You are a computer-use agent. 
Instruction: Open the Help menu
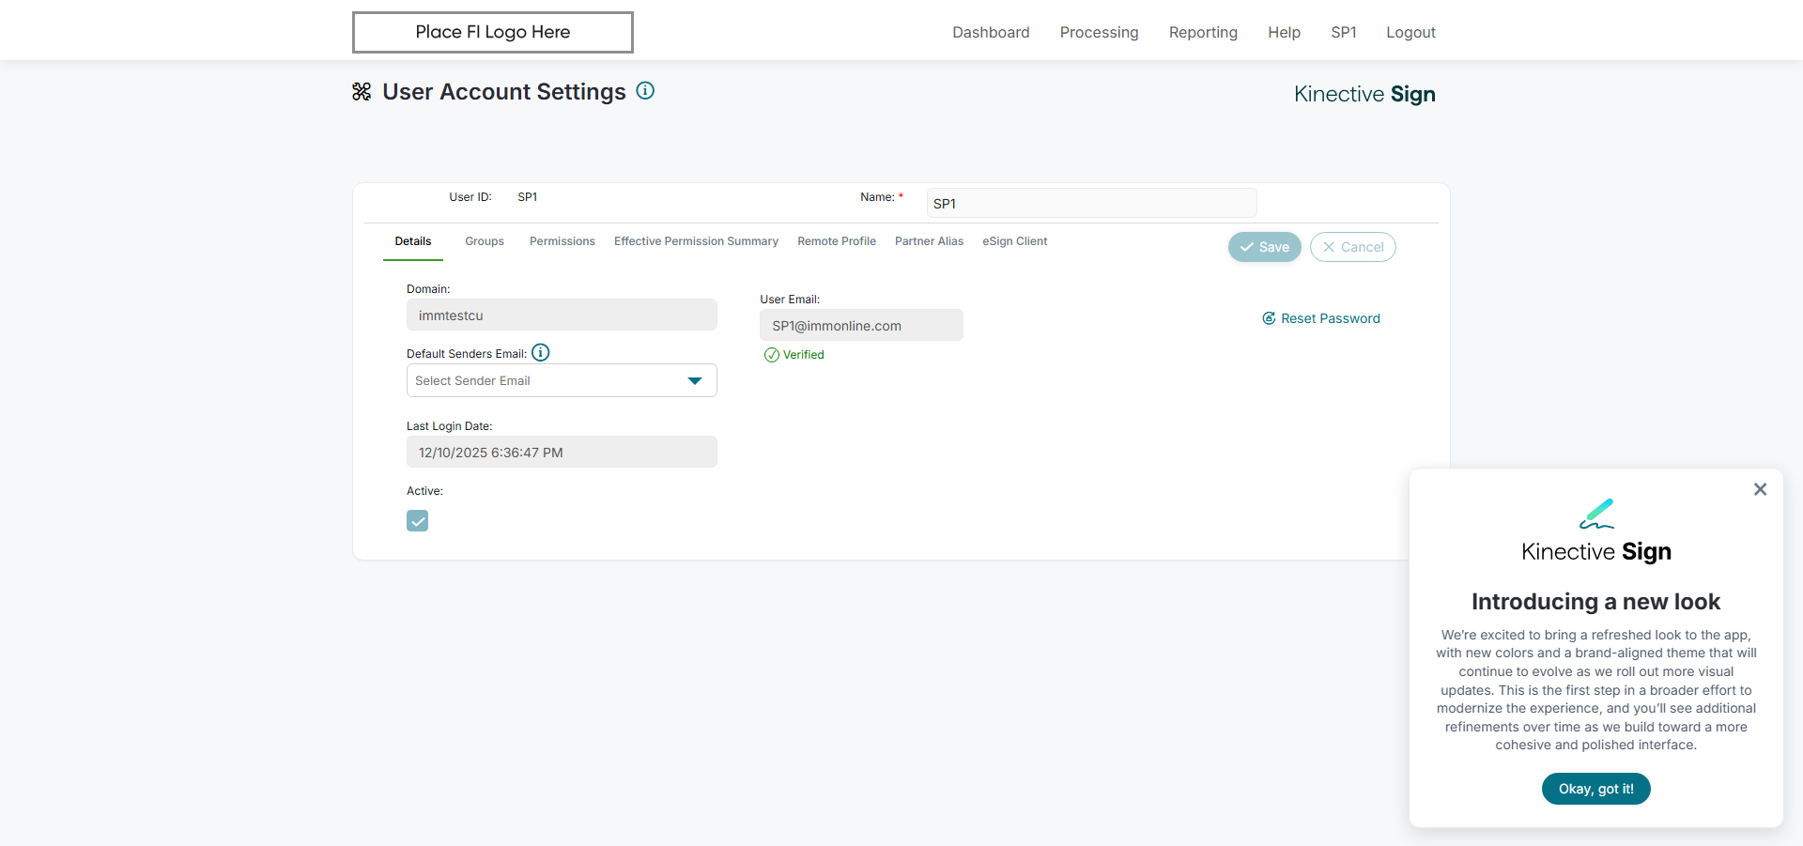pos(1284,32)
